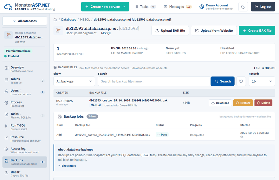279x180 pixels.
Task: Click job start time 2026-10-05 16:36:33
Action: [254, 133]
